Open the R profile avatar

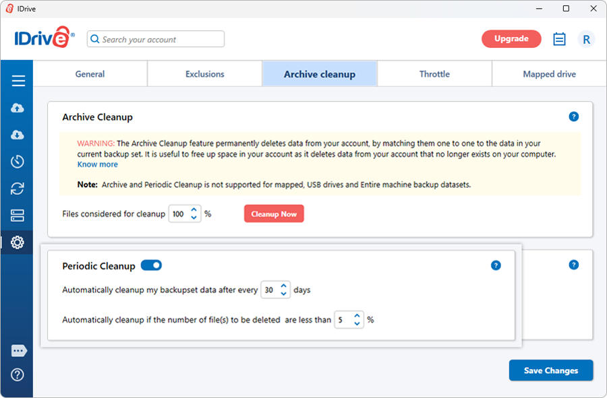(586, 39)
